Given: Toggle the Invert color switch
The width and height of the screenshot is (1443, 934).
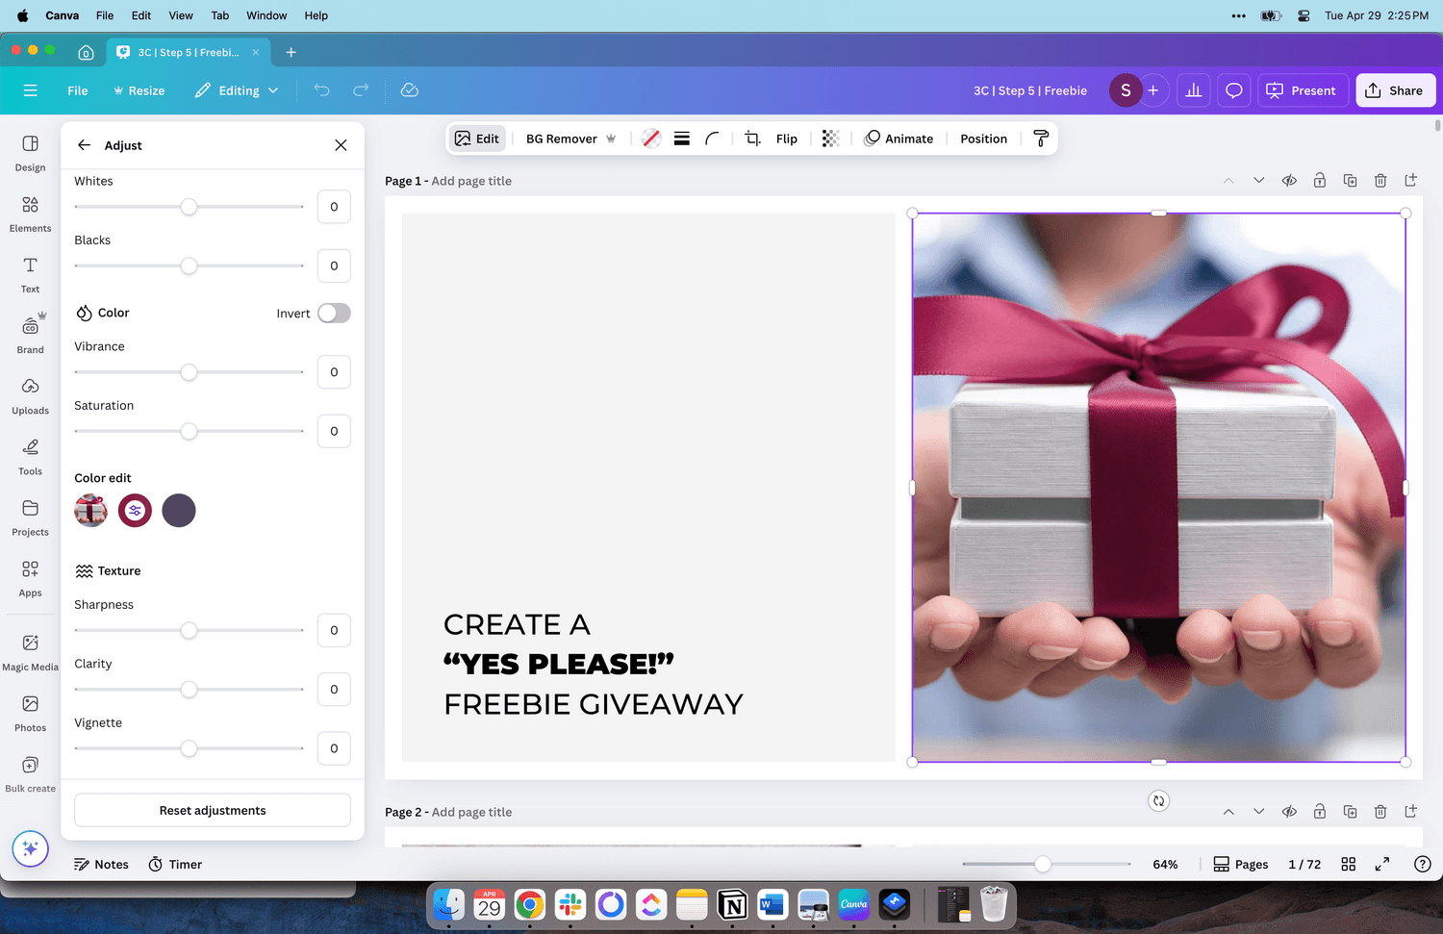Looking at the screenshot, I should pyautogui.click(x=334, y=314).
